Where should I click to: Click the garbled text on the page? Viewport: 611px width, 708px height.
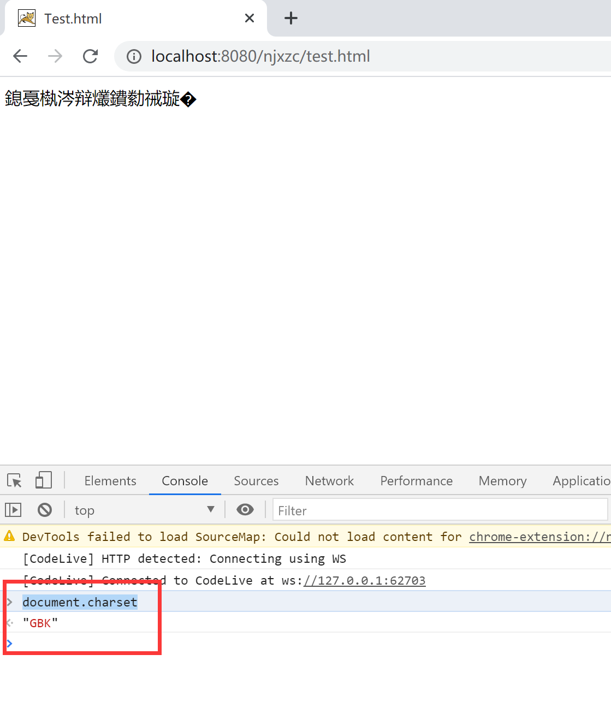100,99
